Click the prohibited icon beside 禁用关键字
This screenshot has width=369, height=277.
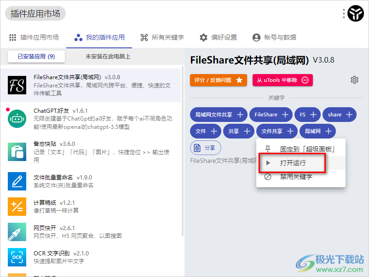click(268, 177)
